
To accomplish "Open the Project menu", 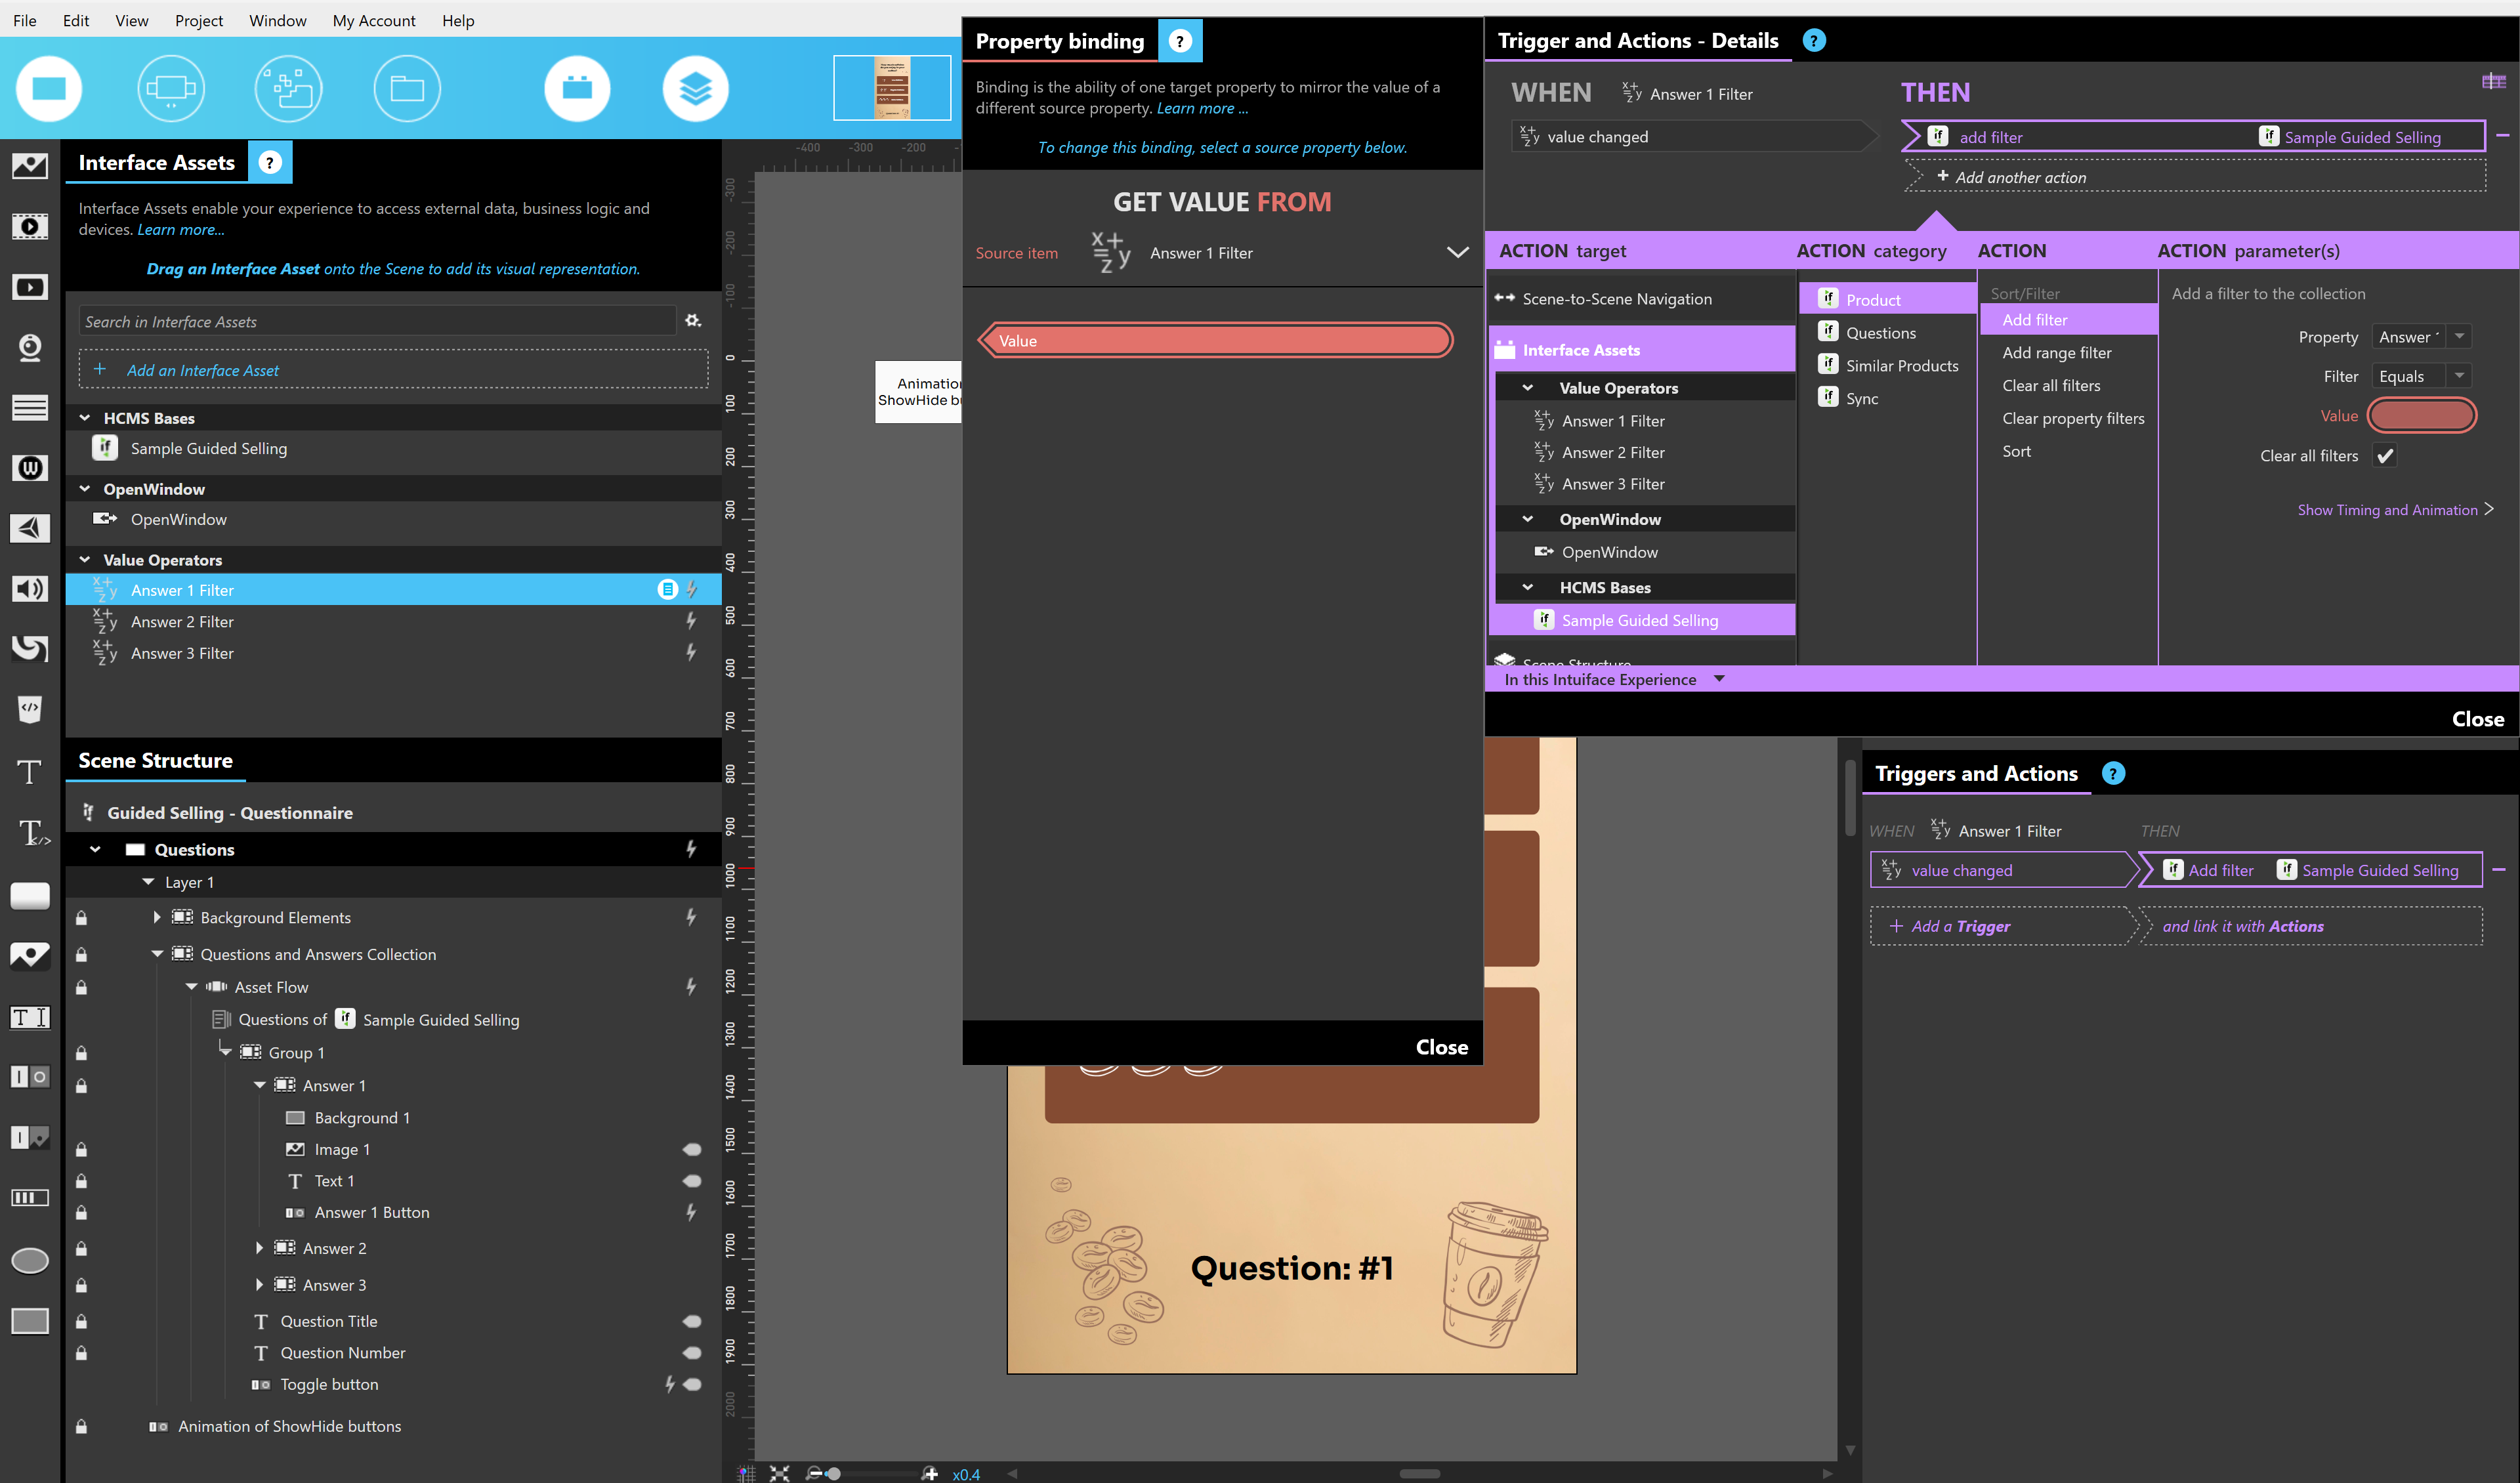I will pos(199,20).
